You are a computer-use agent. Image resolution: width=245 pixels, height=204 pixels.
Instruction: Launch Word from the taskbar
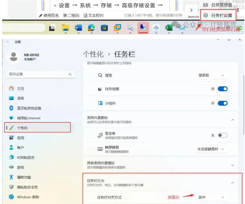click(x=78, y=28)
